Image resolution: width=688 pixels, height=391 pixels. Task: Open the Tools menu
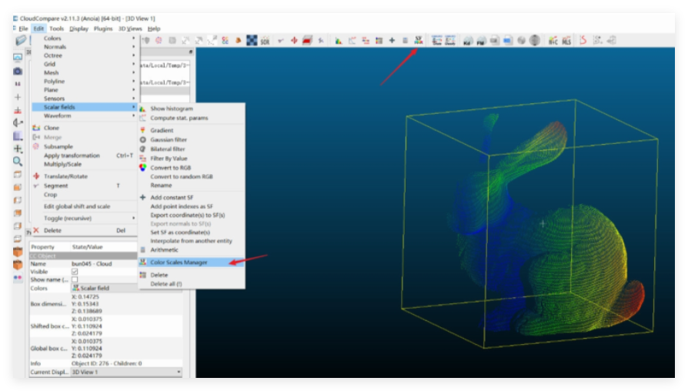tap(56, 28)
